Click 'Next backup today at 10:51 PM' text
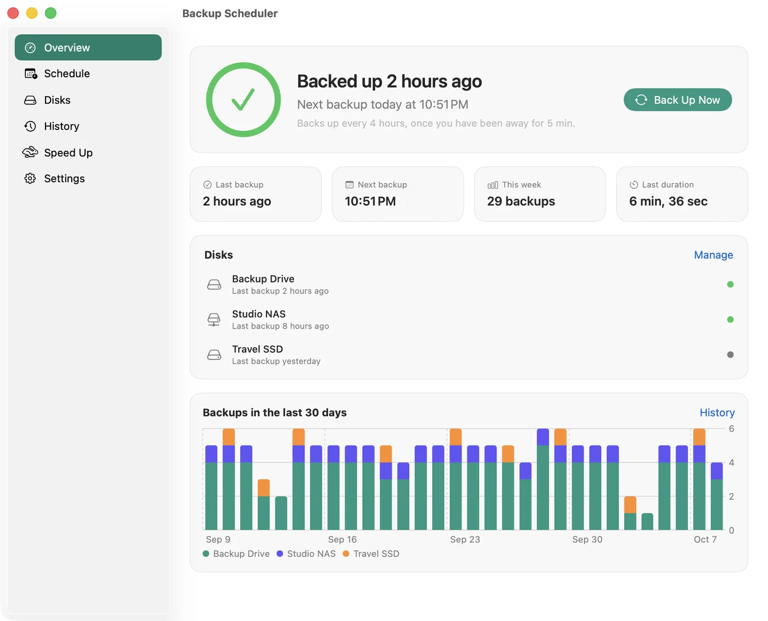This screenshot has width=768, height=621. click(x=383, y=105)
